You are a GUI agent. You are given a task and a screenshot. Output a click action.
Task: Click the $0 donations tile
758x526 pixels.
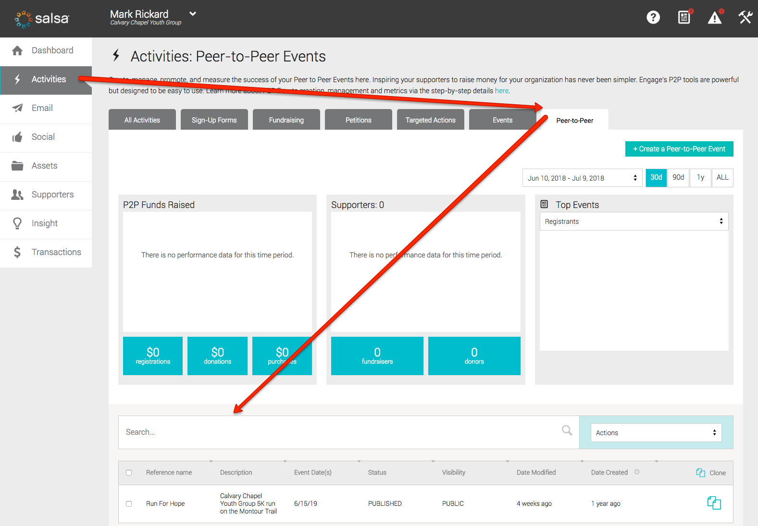[217, 356]
